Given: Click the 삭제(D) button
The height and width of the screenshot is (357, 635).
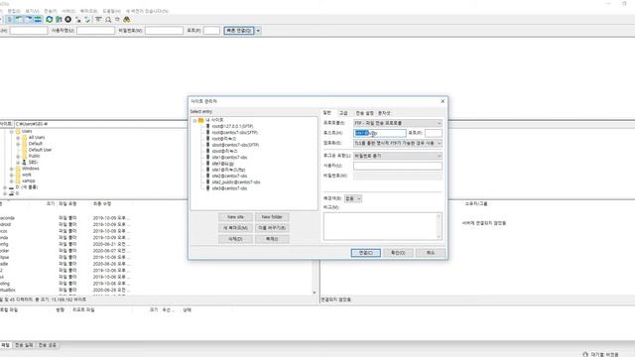Looking at the screenshot, I should pos(236,239).
